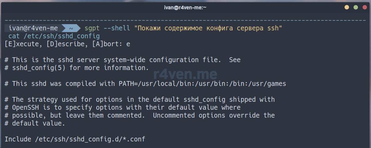Close the terminal with the red button
This screenshot has height=148, width=371.
(x=364, y=7)
